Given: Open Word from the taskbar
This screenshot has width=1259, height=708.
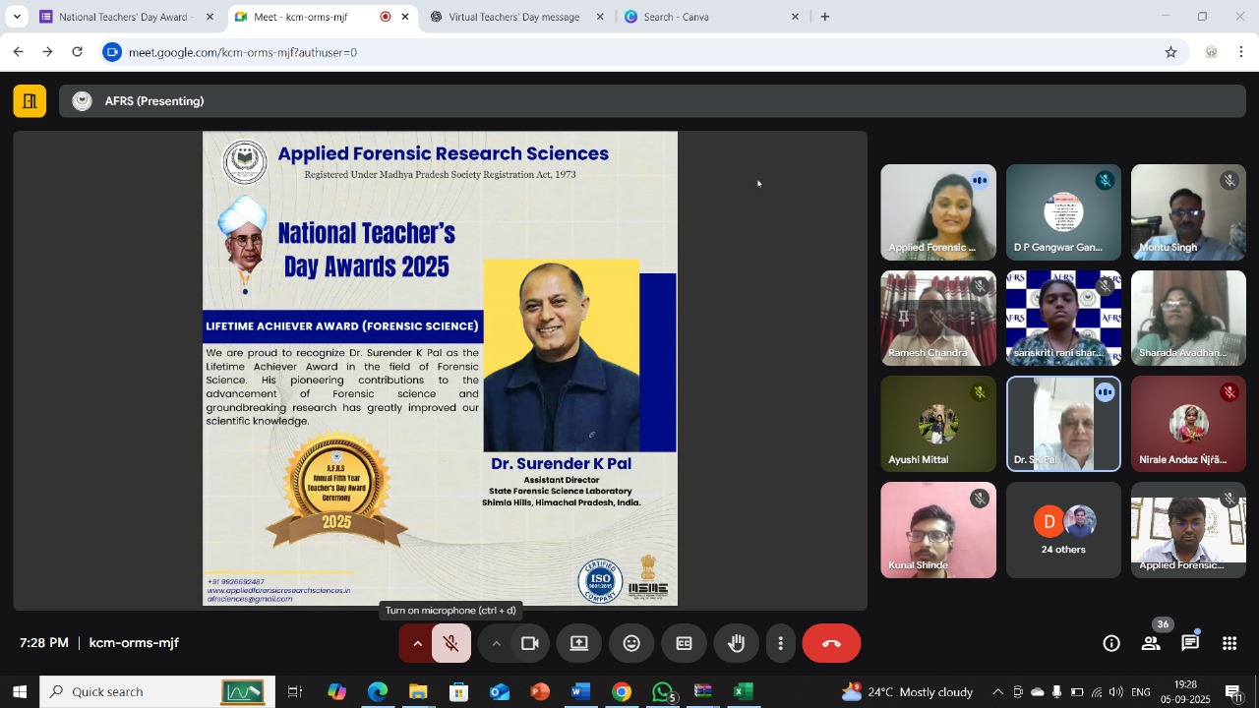Looking at the screenshot, I should point(580,692).
